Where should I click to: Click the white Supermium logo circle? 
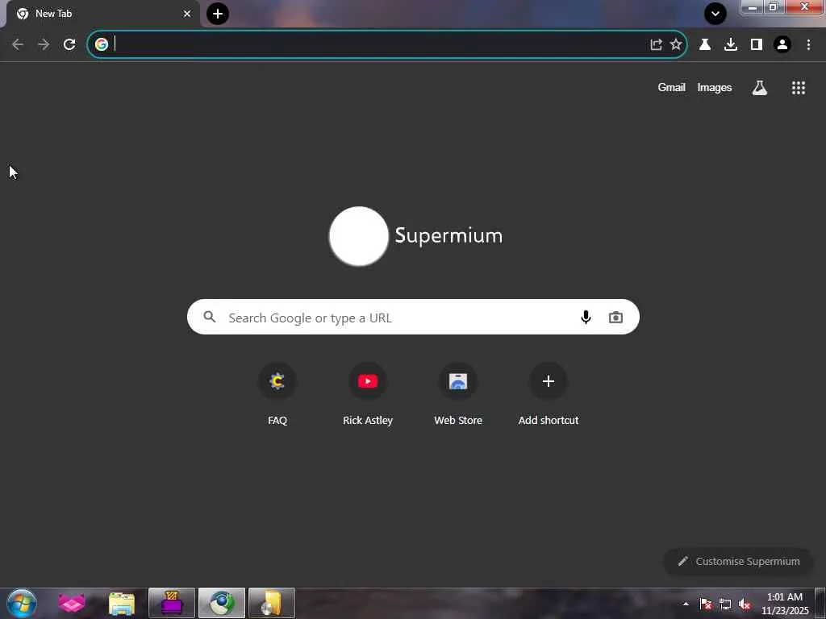359,236
